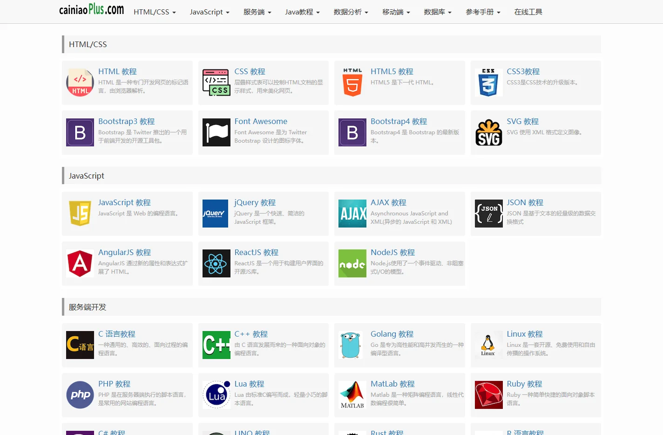The height and width of the screenshot is (435, 663).
Task: Open the Font Awesome link
Action: point(261,121)
